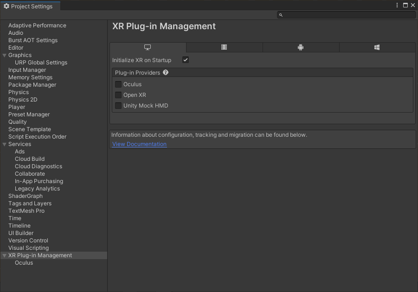Click the search magnifier icon
The width and height of the screenshot is (418, 292).
click(281, 15)
